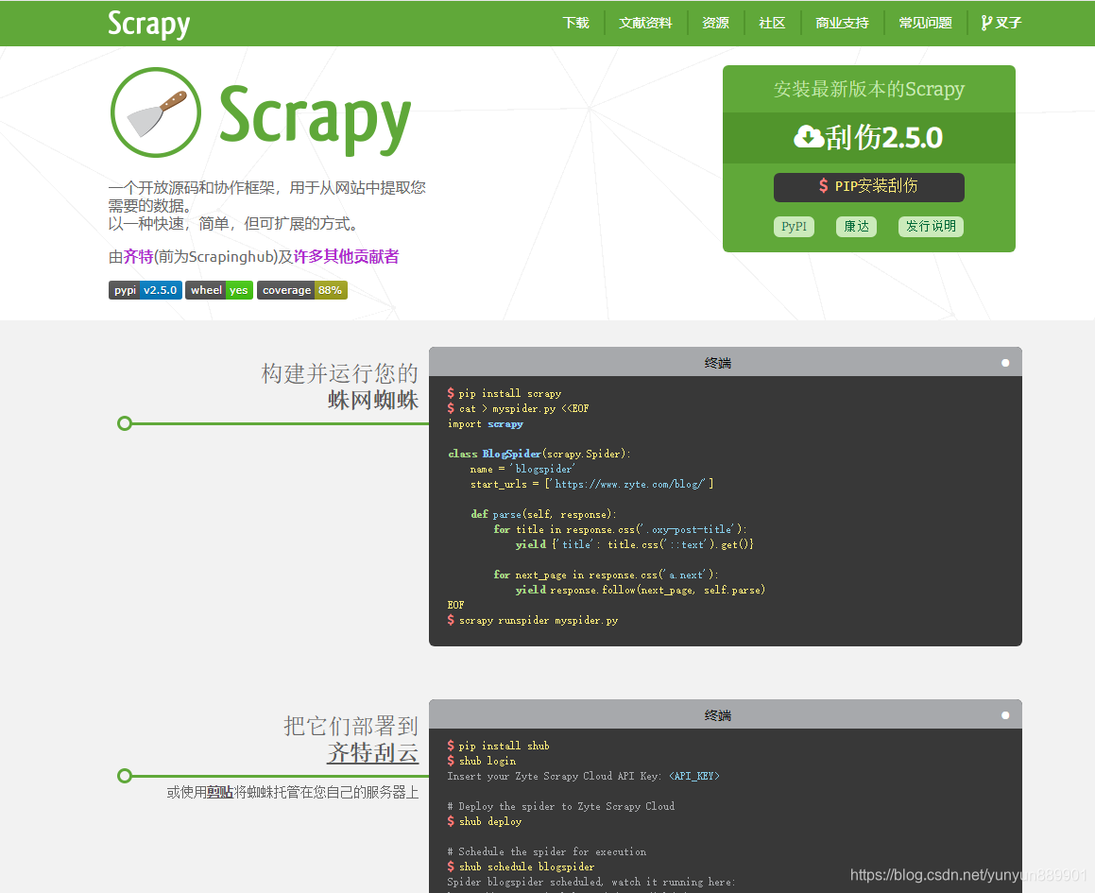Click the 'shub schedule blogspider' line
Viewport: 1095px width, 893px height.
click(521, 867)
